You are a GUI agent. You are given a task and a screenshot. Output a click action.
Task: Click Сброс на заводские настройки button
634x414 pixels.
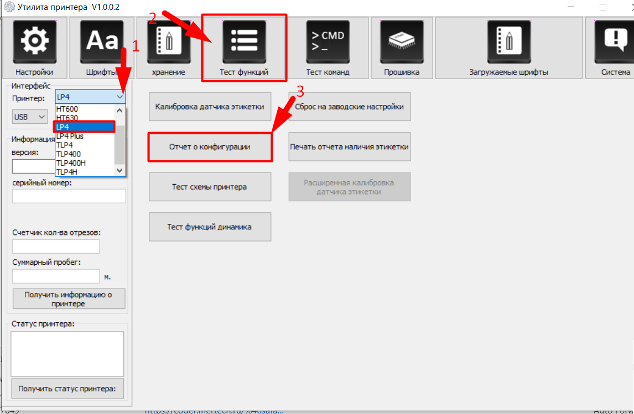coord(349,107)
